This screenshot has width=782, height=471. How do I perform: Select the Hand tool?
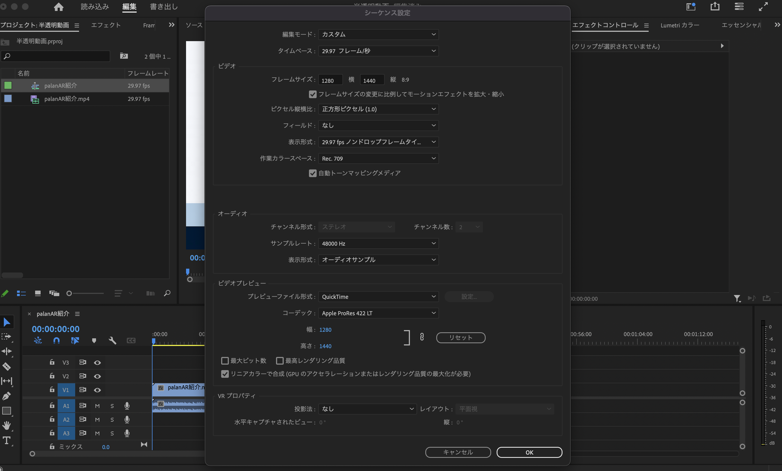point(7,426)
